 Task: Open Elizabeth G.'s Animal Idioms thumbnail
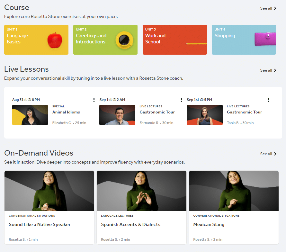pos(30,115)
